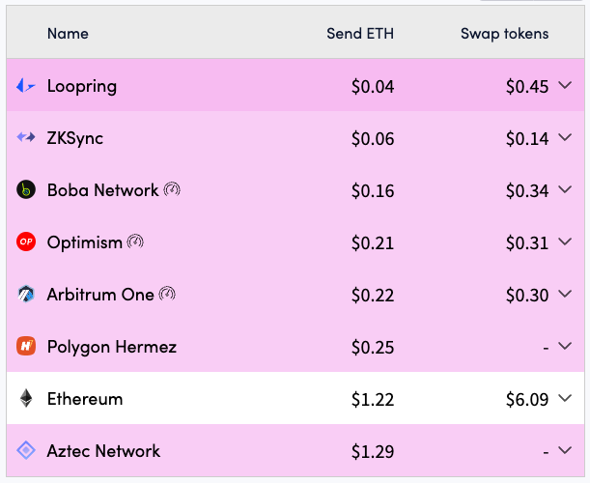This screenshot has height=483, width=590.
Task: Sort by the Swap tokens column header
Action: (504, 34)
